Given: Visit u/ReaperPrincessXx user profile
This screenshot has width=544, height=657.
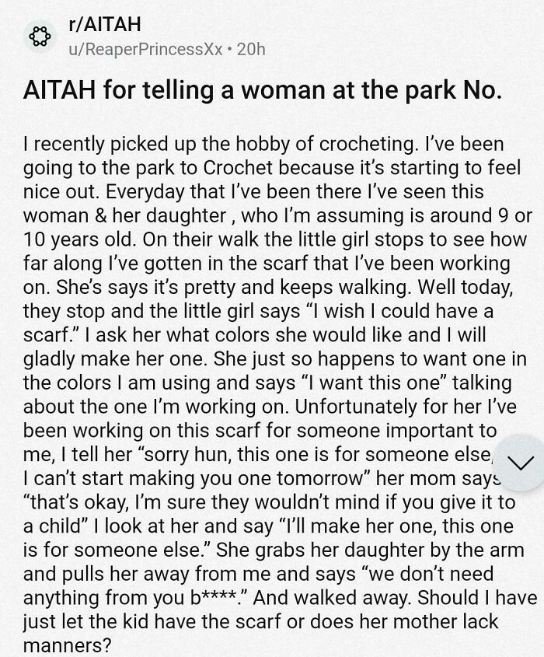Looking at the screenshot, I should pos(145,50).
